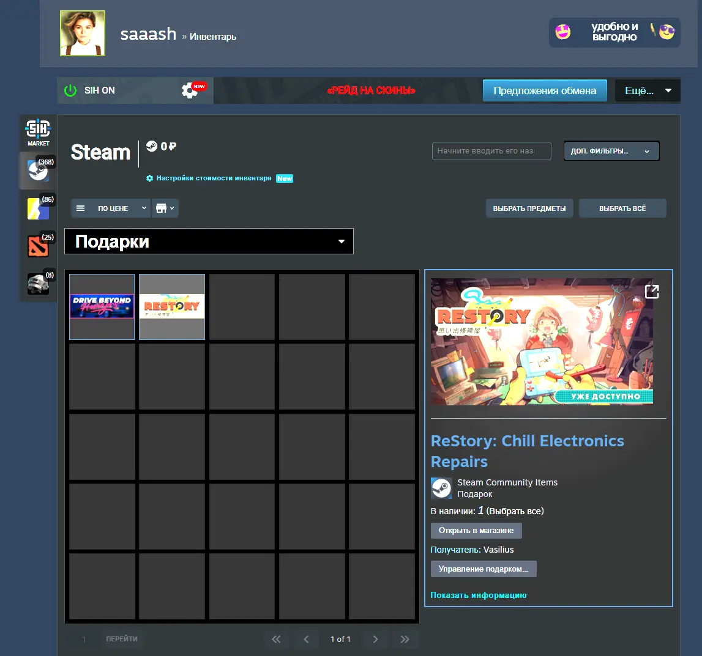This screenshot has height=656, width=702.
Task: Click the Выбрать все link in item details
Action: click(x=515, y=511)
